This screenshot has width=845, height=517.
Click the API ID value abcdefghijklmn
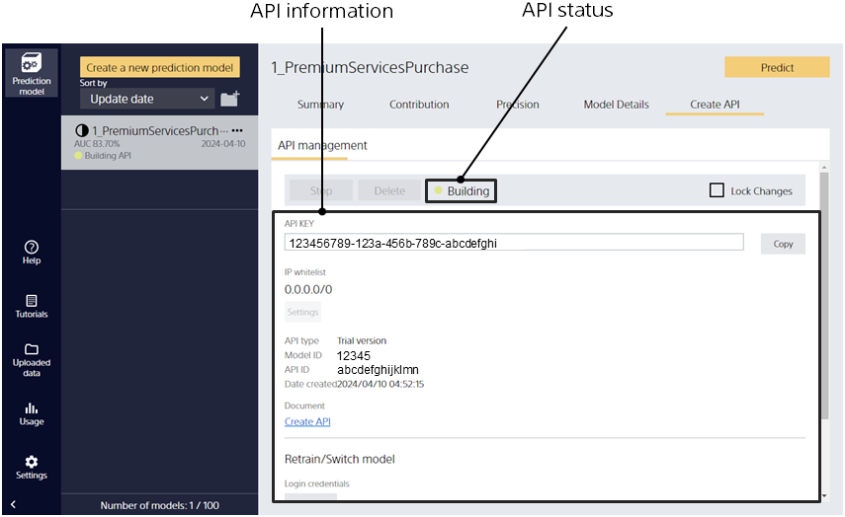[x=378, y=370]
